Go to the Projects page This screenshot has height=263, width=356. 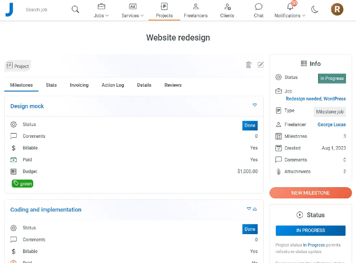point(164,11)
